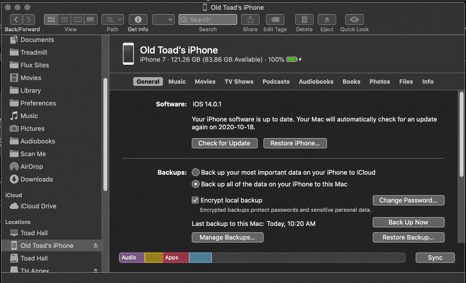Screen dimensions: 466x283
Task: Click Restore Backup button
Action: (x=408, y=237)
